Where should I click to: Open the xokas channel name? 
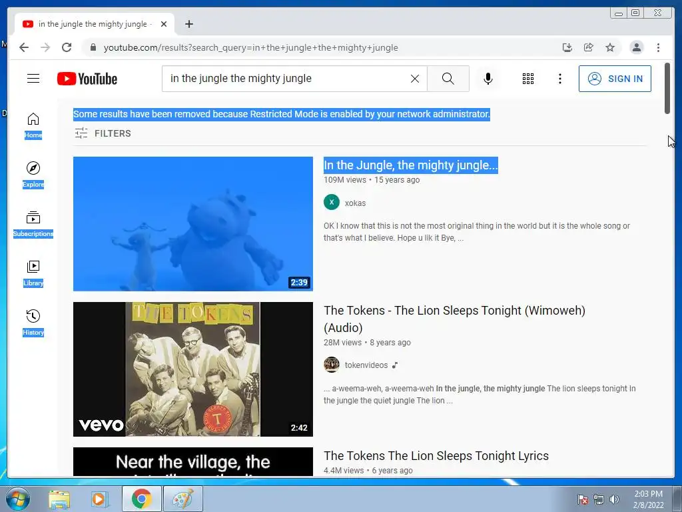(x=356, y=203)
